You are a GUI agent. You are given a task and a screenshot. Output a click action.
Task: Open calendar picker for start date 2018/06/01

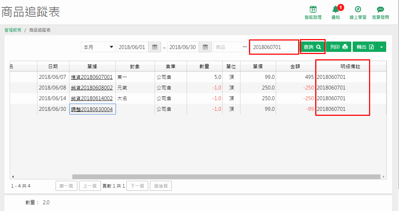pyautogui.click(x=155, y=47)
